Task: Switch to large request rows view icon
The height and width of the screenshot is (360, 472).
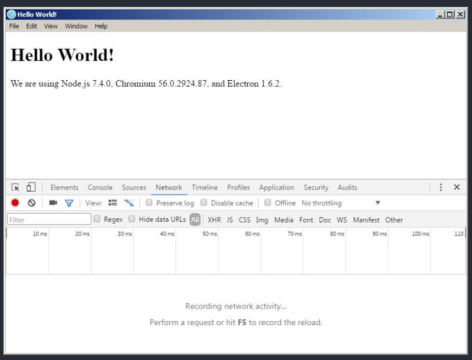Action: click(113, 203)
